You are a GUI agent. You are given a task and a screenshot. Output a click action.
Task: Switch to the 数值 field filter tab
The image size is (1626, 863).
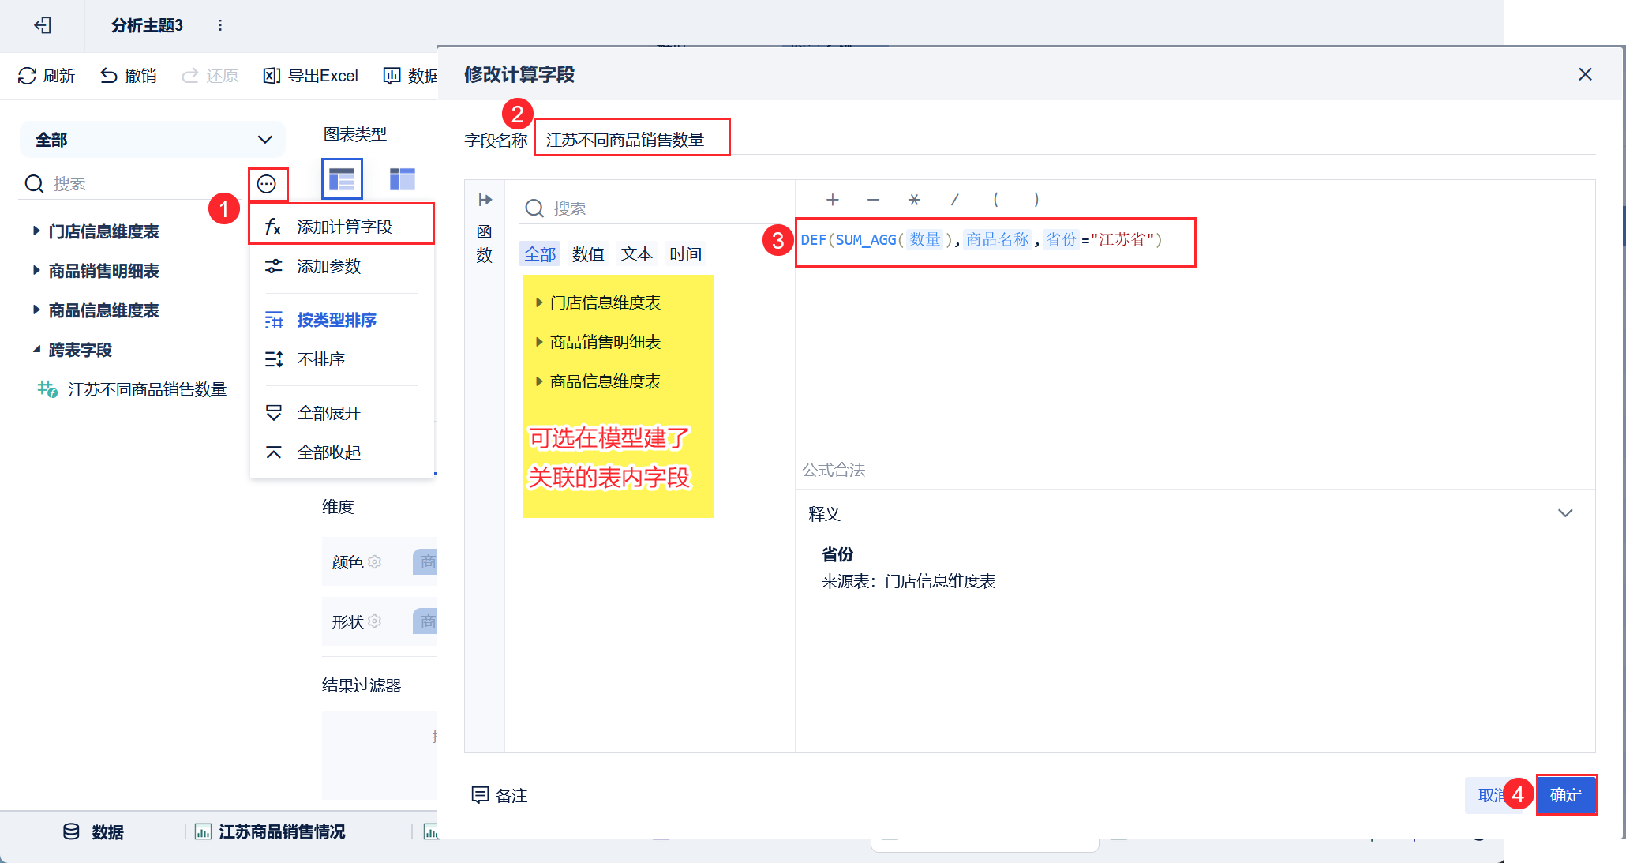[587, 254]
